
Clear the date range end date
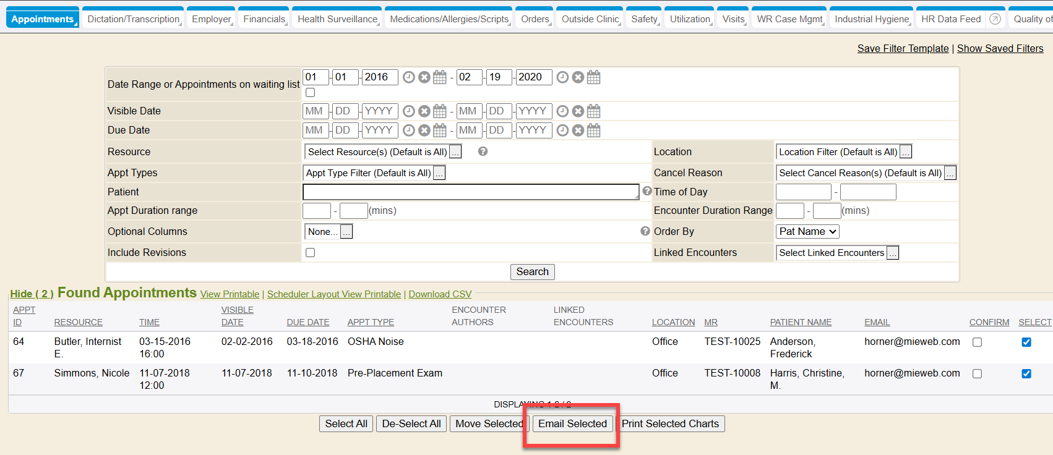(578, 77)
